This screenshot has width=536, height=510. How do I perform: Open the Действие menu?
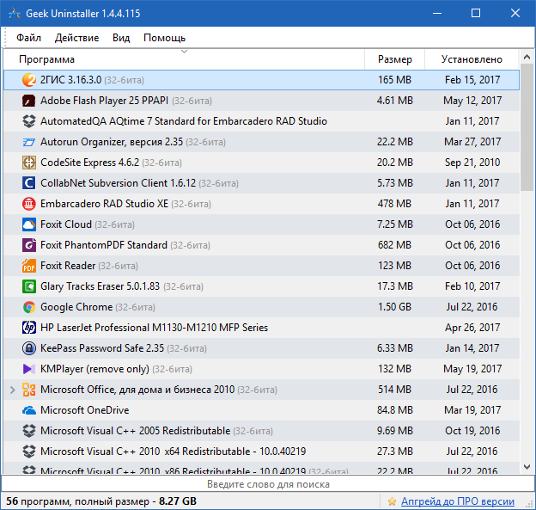point(76,38)
